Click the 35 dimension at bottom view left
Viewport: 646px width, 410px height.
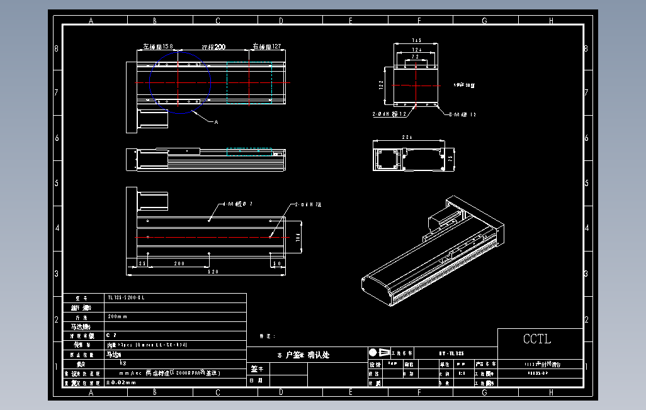142,263
